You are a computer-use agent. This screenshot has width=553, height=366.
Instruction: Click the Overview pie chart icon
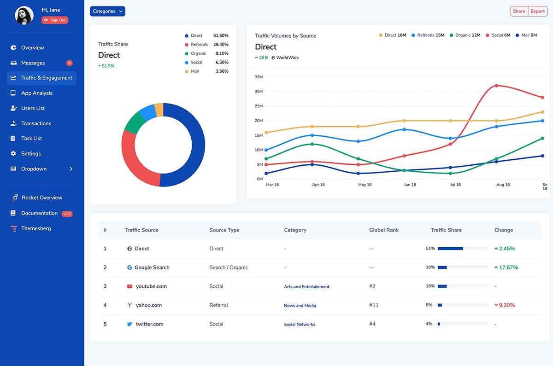click(13, 47)
